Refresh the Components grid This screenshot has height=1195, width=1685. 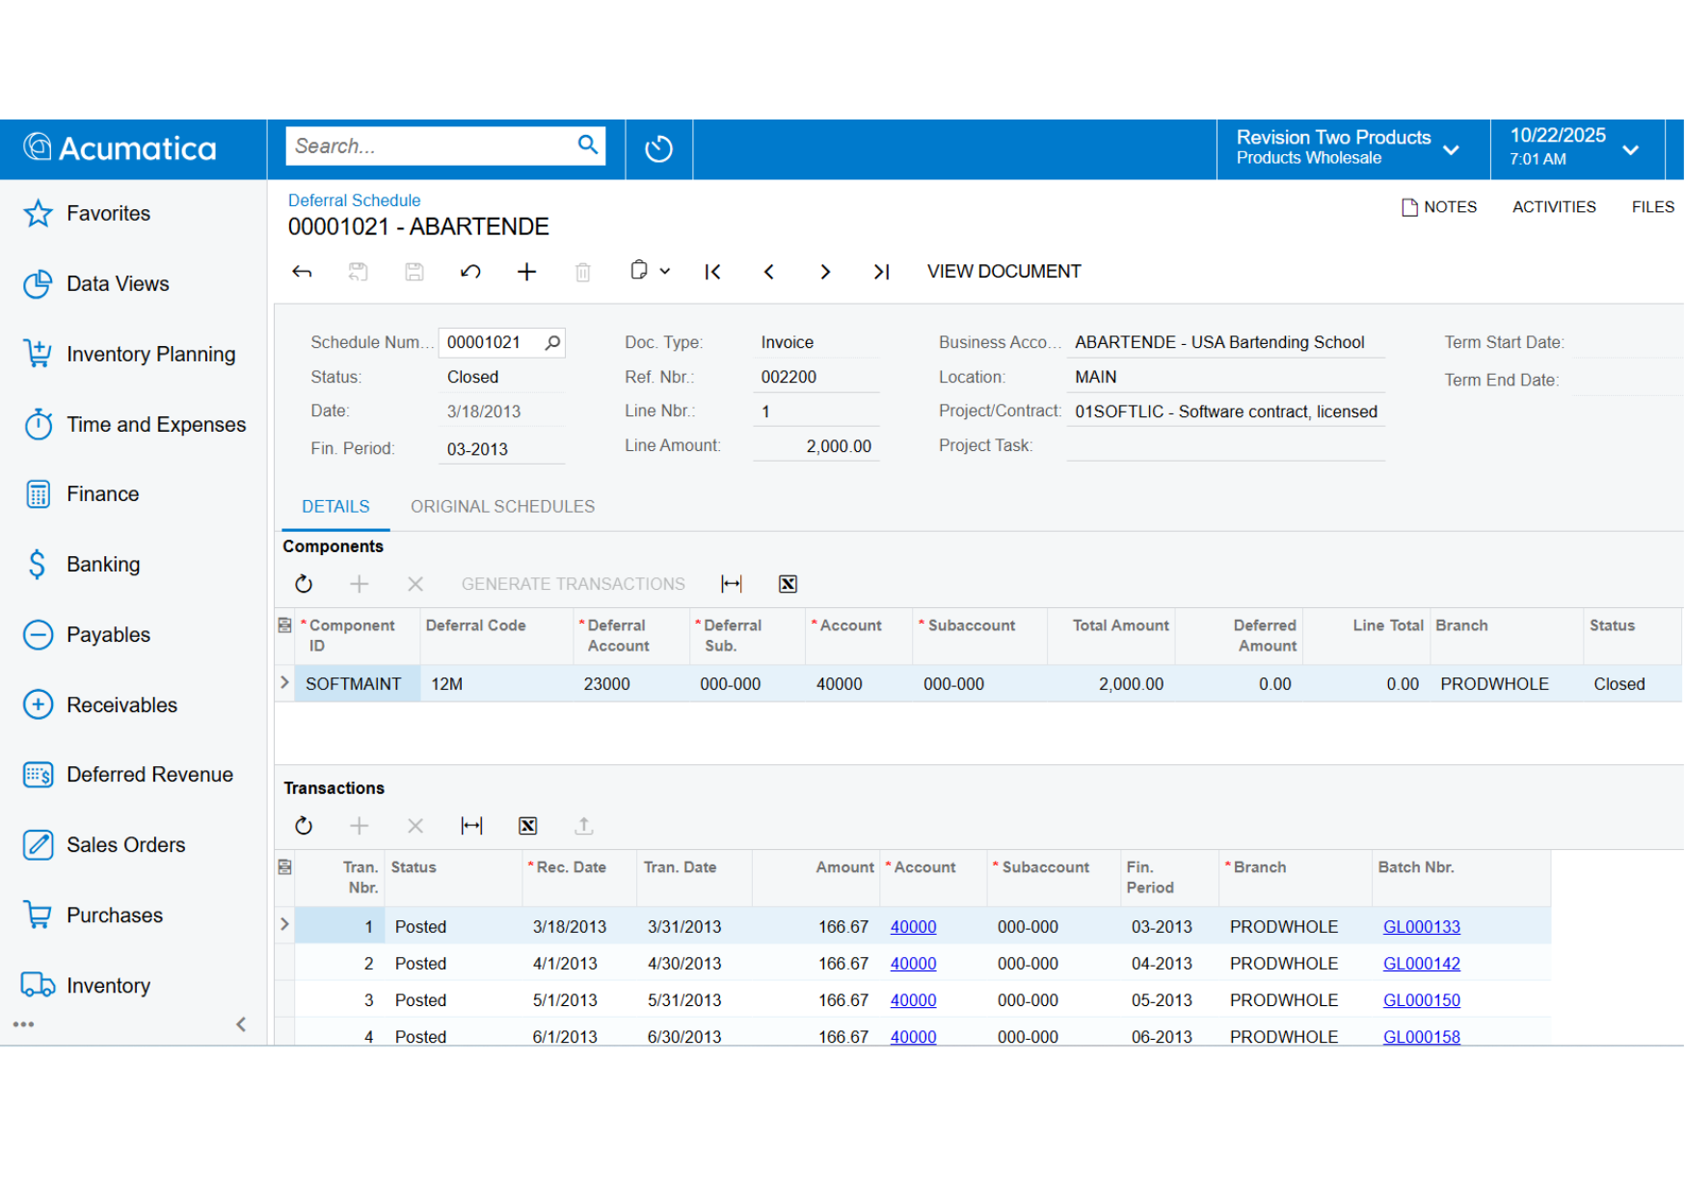[304, 584]
